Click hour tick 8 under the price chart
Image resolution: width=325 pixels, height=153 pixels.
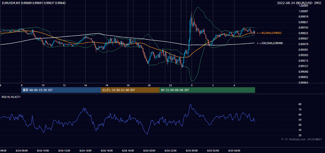[22, 85]
